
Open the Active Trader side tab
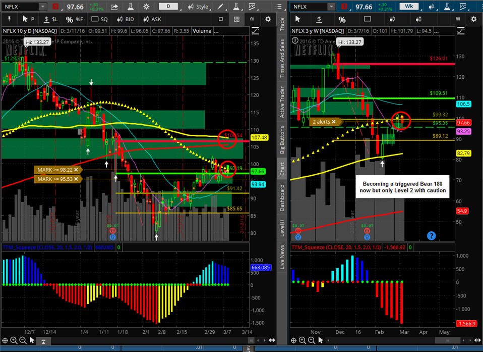click(282, 102)
